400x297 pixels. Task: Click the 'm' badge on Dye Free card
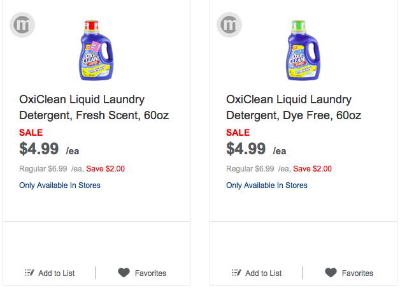(230, 25)
